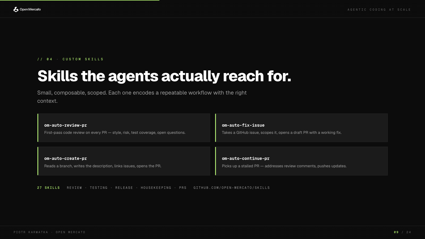Click the 'Agentic Coding at Scale' header text
Image resolution: width=425 pixels, height=239 pixels.
379,10
